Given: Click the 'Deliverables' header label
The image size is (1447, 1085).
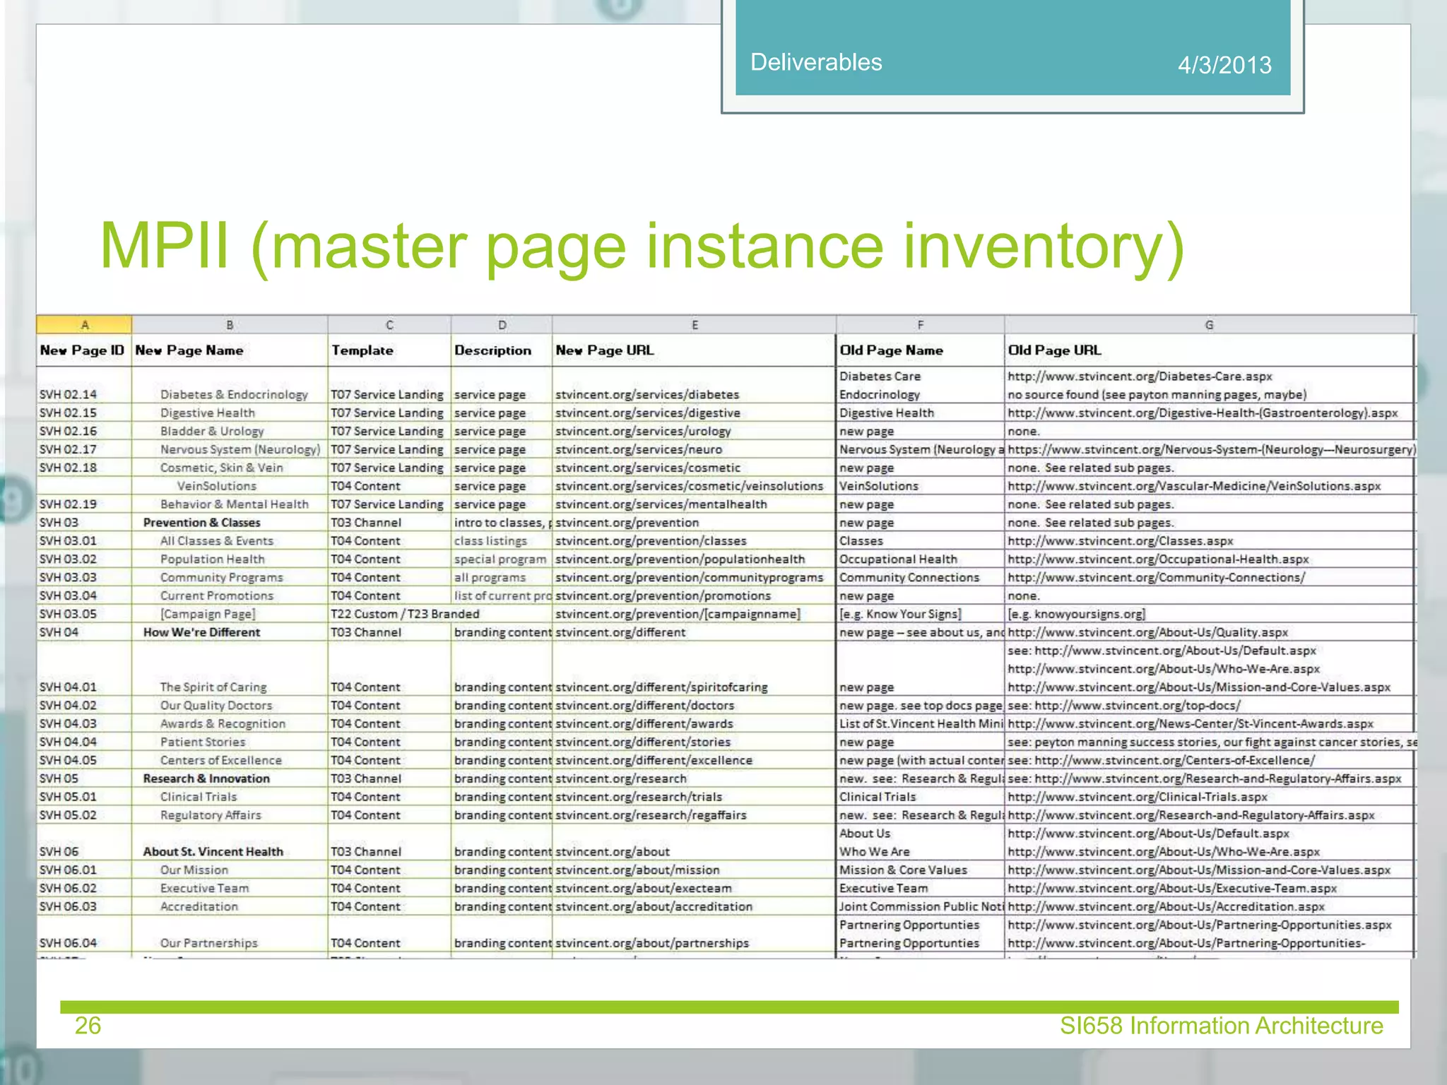Looking at the screenshot, I should [816, 62].
